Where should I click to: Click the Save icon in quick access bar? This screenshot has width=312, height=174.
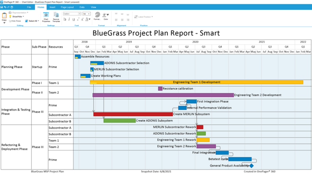click(x=2, y=7)
